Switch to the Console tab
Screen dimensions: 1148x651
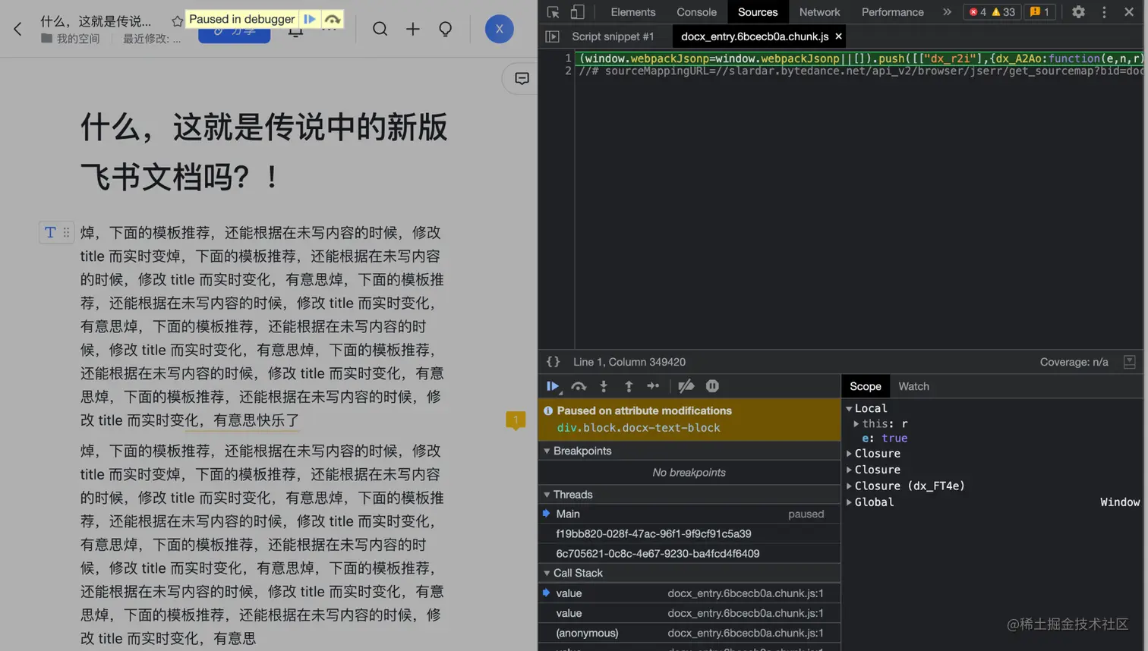[696, 12]
